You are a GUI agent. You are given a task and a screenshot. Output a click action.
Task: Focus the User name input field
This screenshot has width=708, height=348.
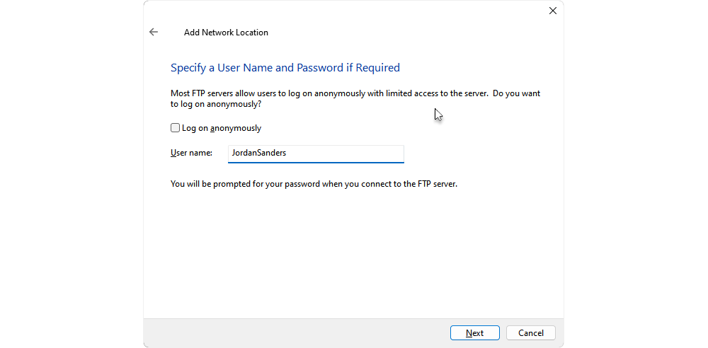316,153
